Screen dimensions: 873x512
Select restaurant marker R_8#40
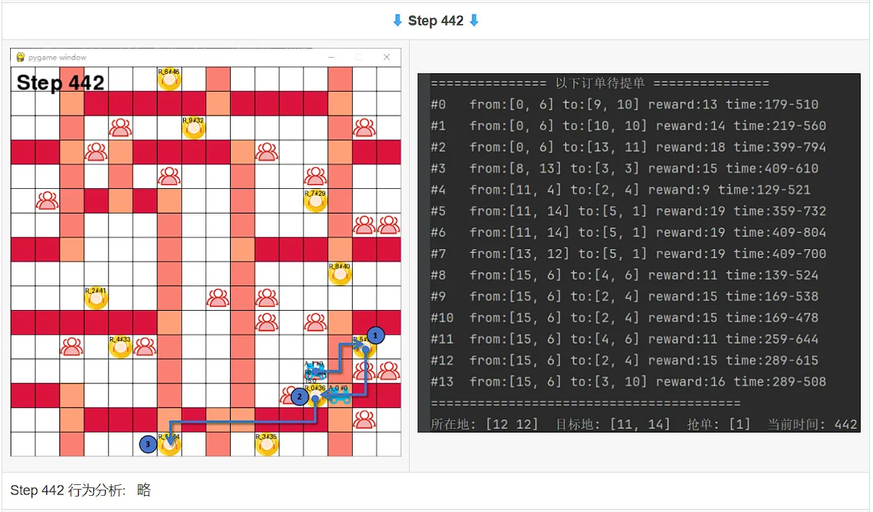[x=340, y=274]
